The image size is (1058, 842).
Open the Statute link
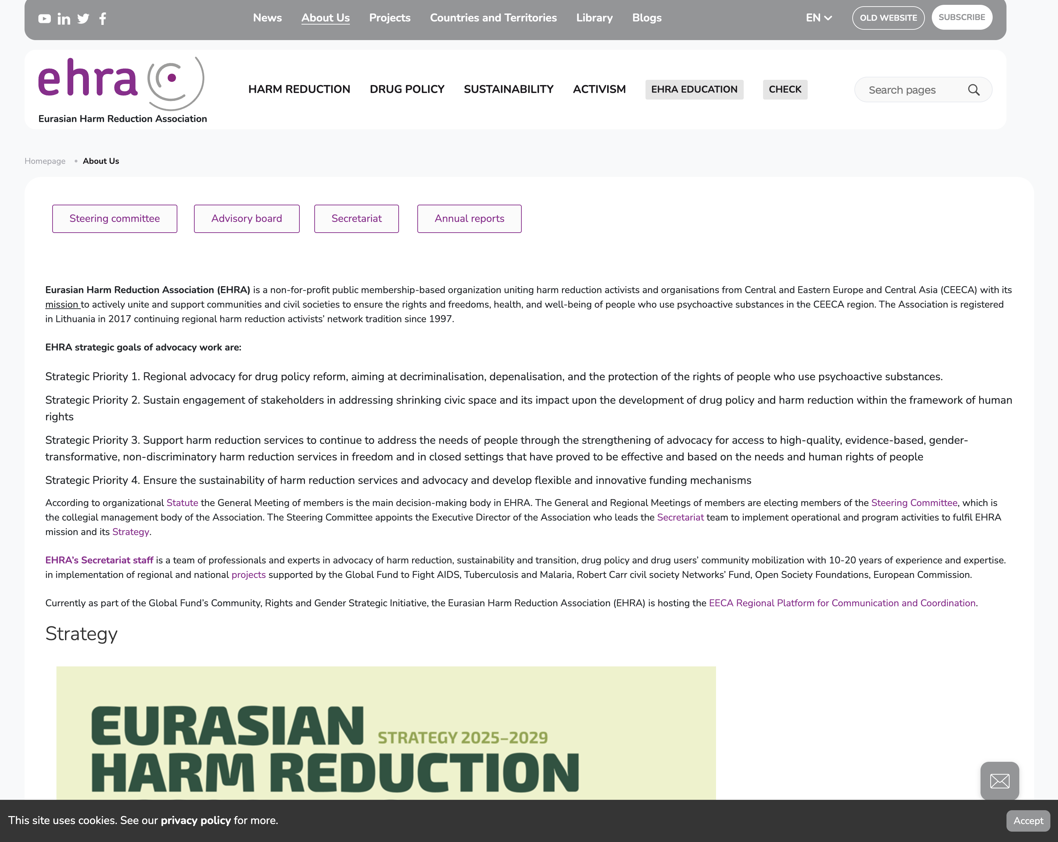pyautogui.click(x=182, y=503)
